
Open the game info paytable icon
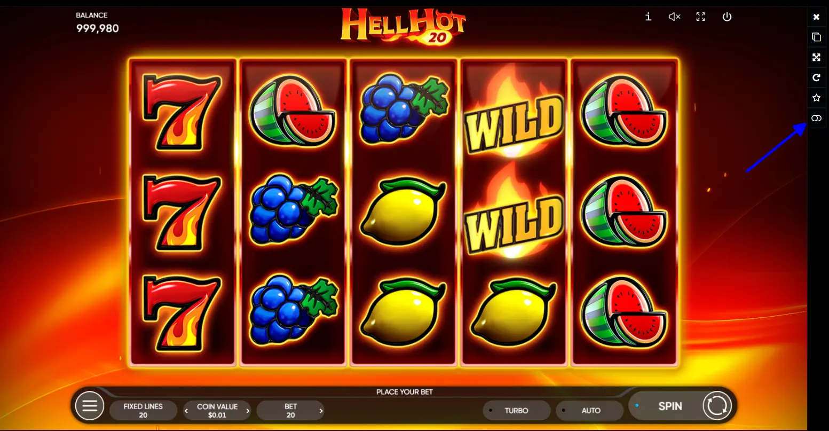click(x=648, y=17)
